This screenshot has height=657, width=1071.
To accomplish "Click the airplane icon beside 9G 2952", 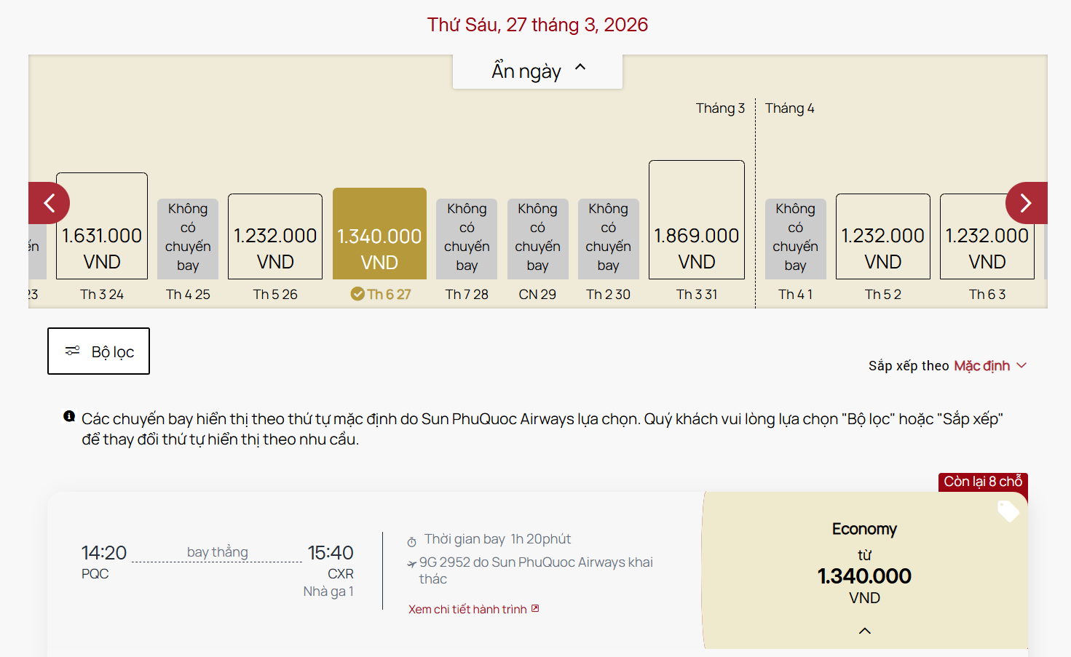I will coord(411,563).
